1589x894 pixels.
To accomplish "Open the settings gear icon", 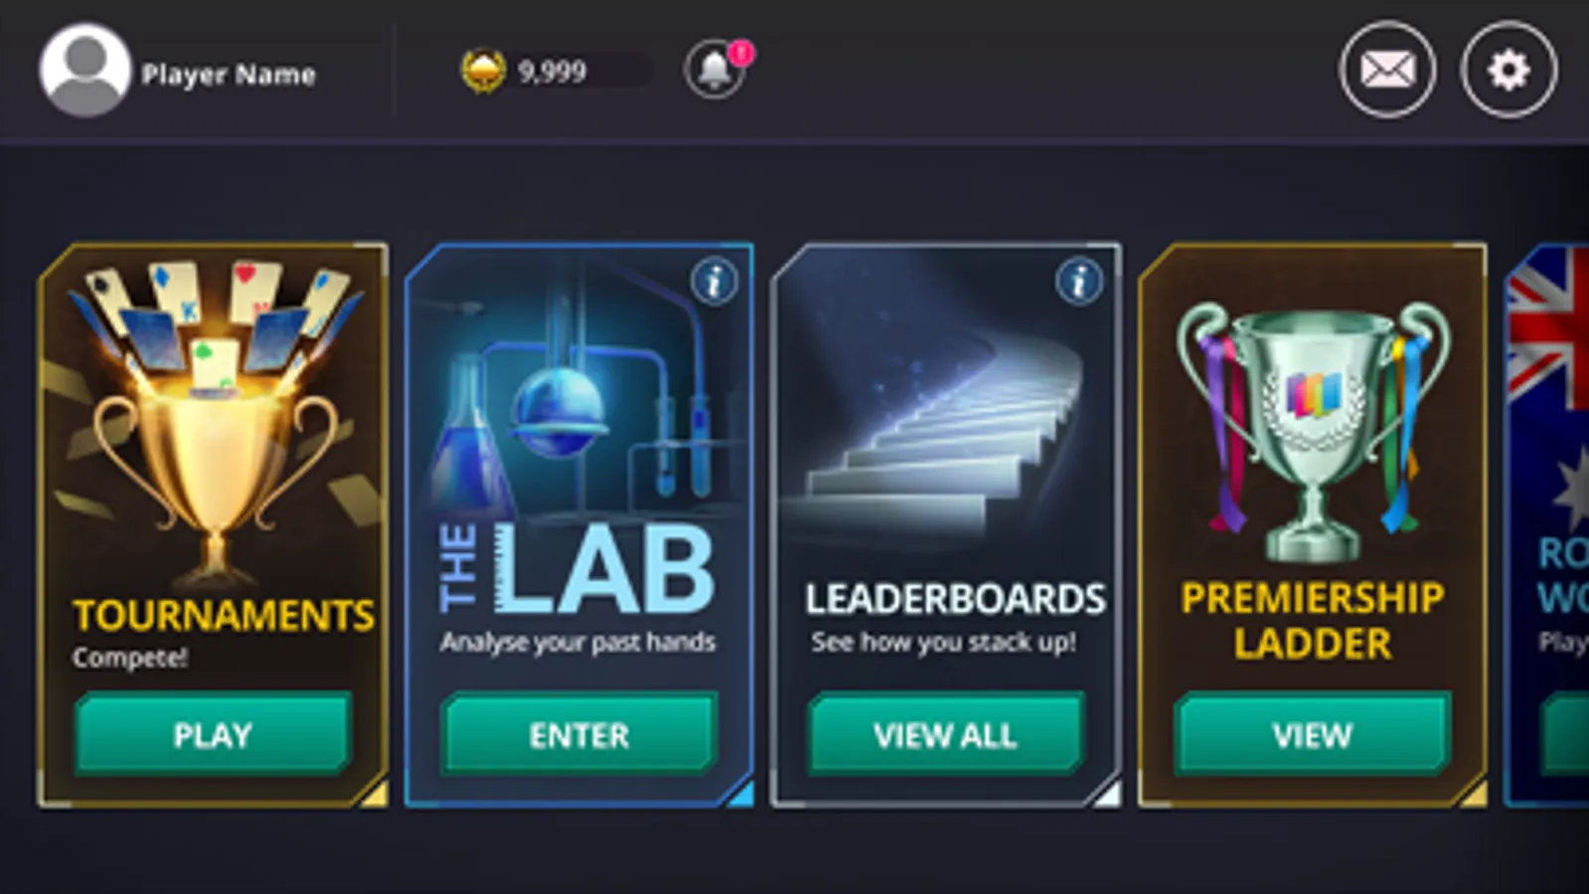I will 1509,71.
